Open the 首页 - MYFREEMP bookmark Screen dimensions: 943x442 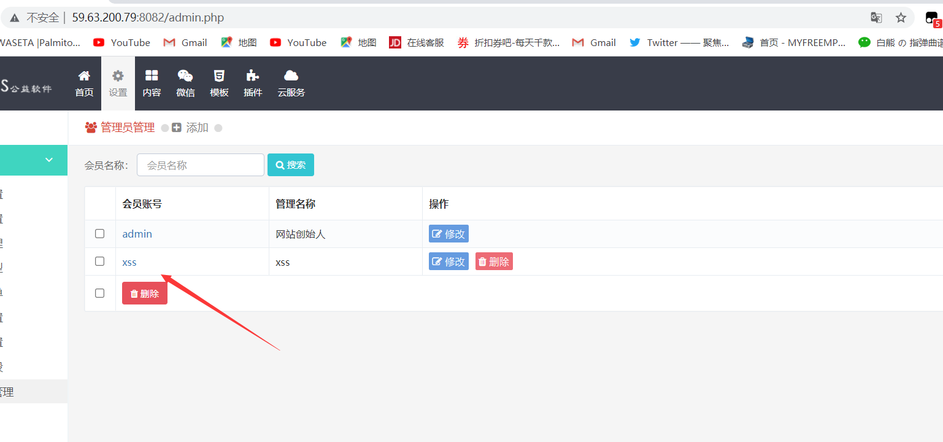[793, 42]
